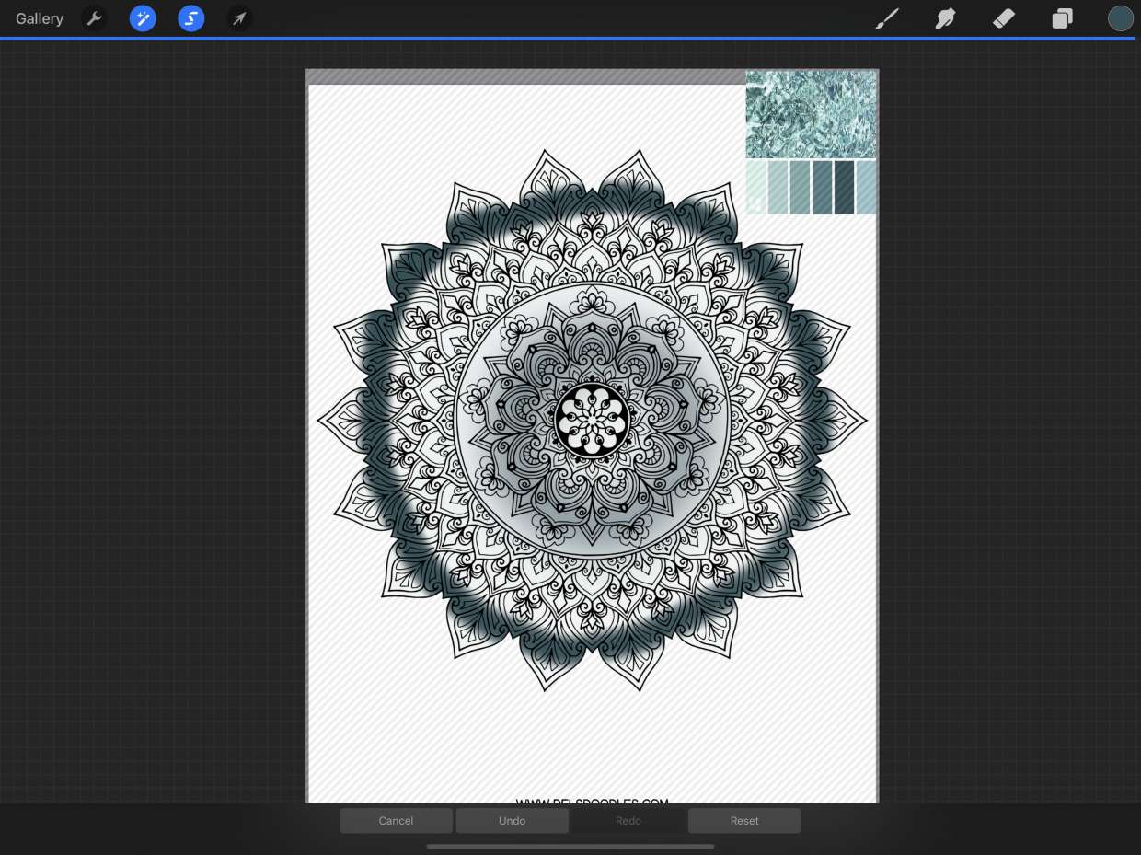Select the Smudge tool
This screenshot has height=855, width=1141.
(x=945, y=18)
